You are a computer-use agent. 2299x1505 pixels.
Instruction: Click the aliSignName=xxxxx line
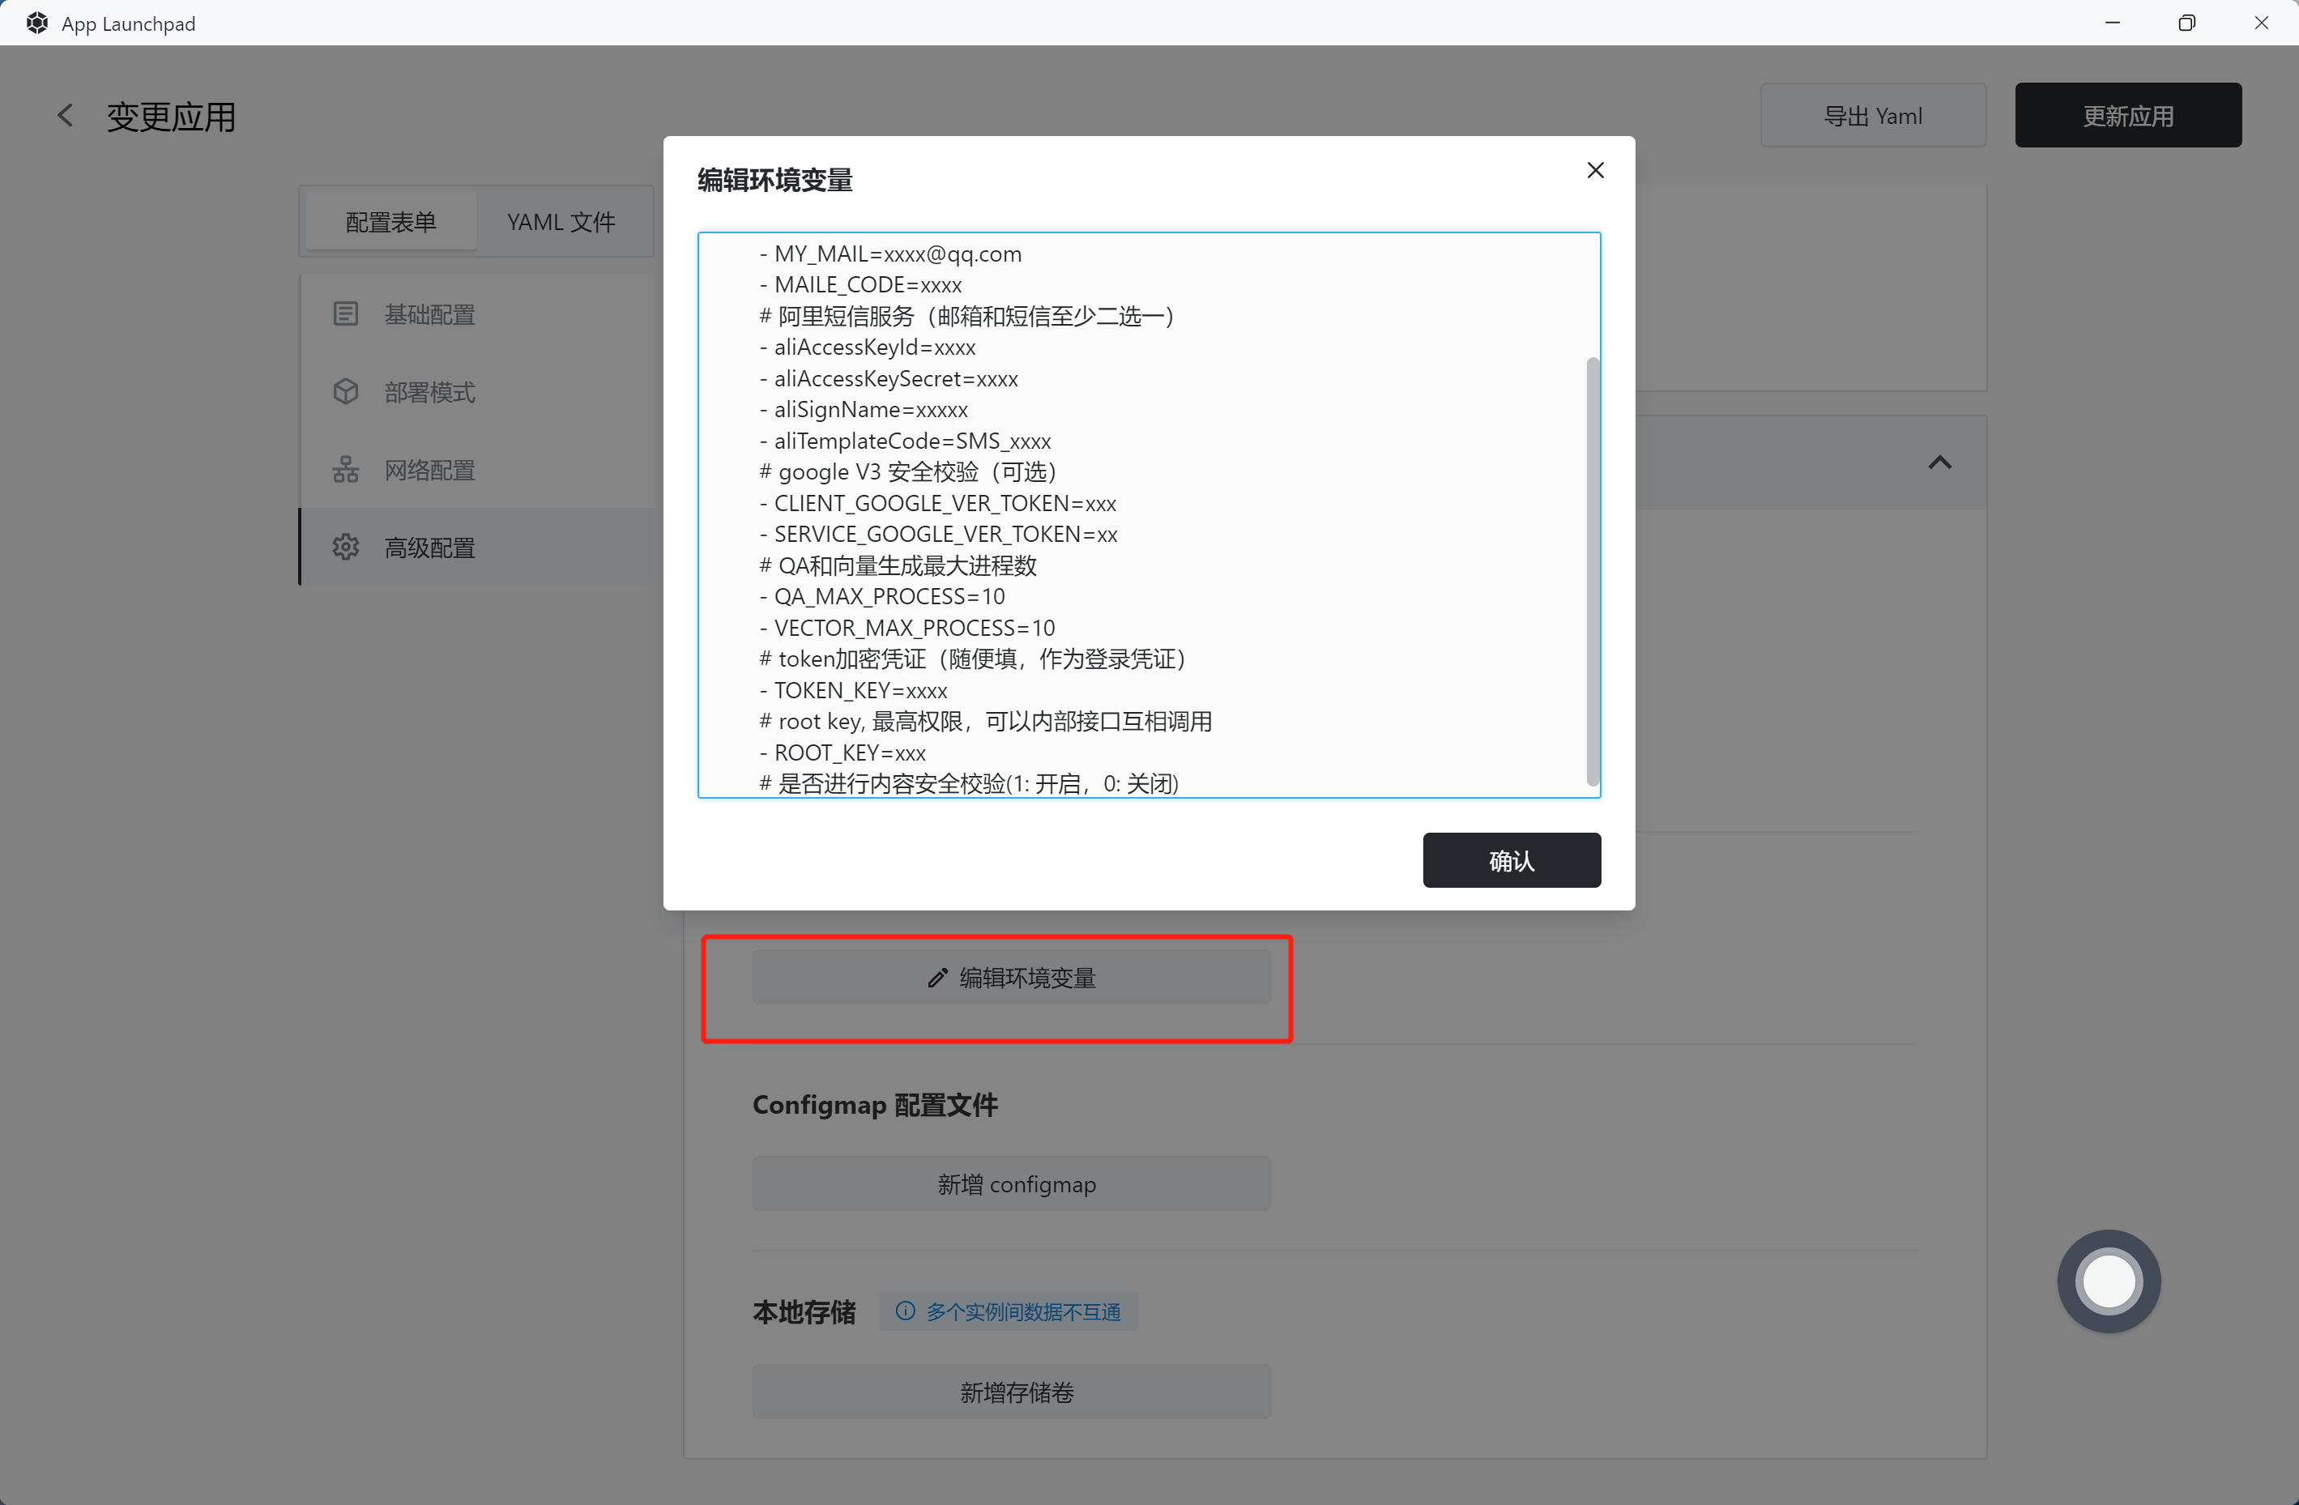click(863, 410)
